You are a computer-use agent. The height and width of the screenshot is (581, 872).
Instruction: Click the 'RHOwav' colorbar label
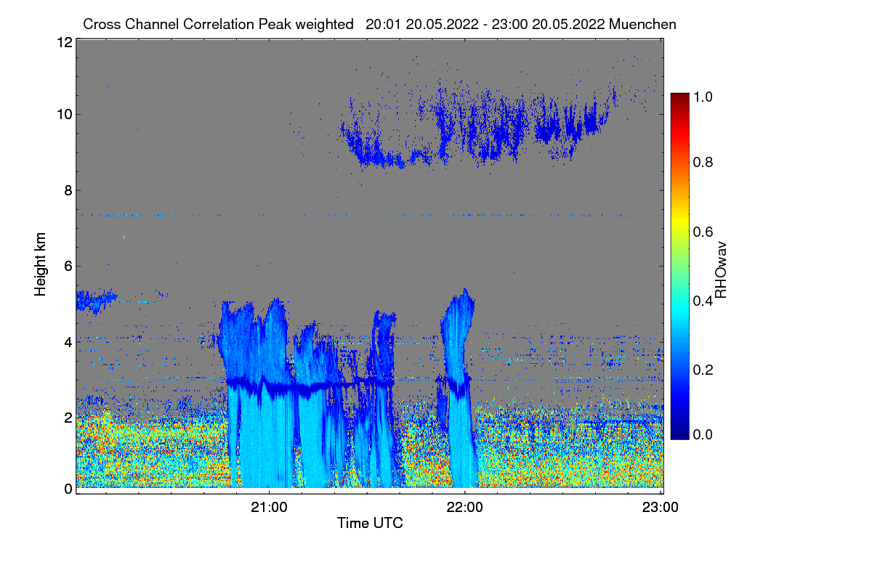pos(721,269)
